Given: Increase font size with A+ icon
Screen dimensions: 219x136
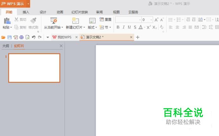Looking at the screenshot, I should [156, 20].
